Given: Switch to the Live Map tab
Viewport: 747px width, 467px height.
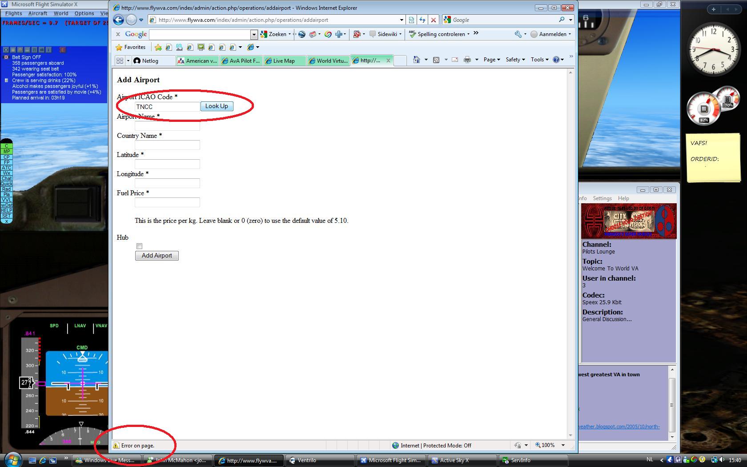Looking at the screenshot, I should [x=285, y=61].
